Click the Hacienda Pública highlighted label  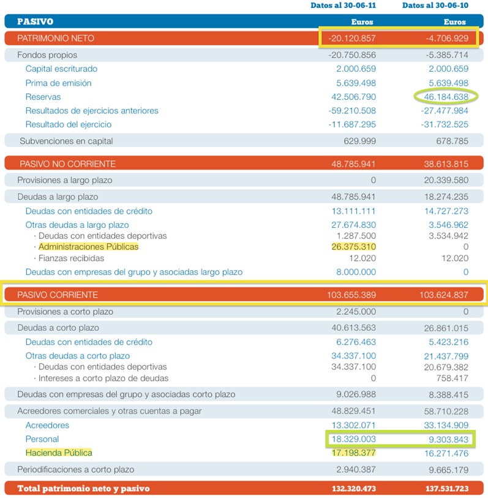tap(59, 453)
